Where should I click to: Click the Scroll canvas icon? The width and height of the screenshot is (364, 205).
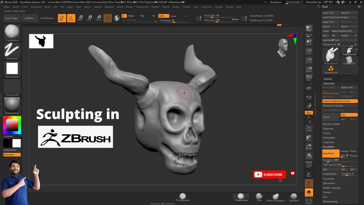coord(309,42)
